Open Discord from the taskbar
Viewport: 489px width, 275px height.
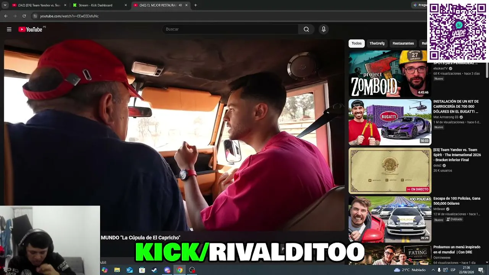point(167,270)
